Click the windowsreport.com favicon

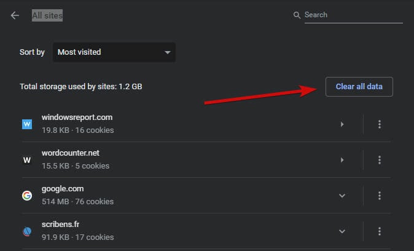pyautogui.click(x=27, y=124)
